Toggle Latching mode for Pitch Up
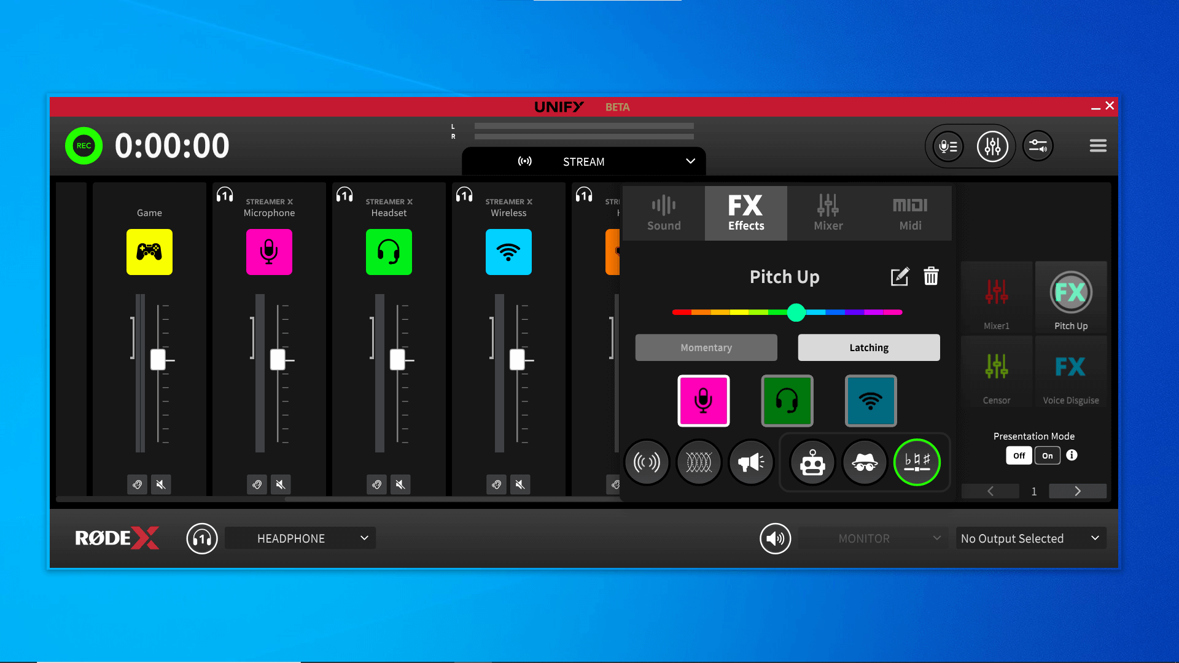This screenshot has width=1179, height=663. [x=868, y=347]
